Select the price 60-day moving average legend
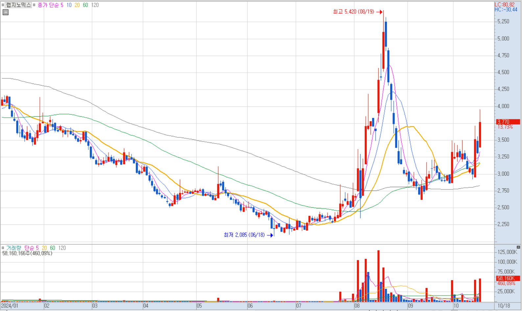522x311 pixels. [x=85, y=5]
